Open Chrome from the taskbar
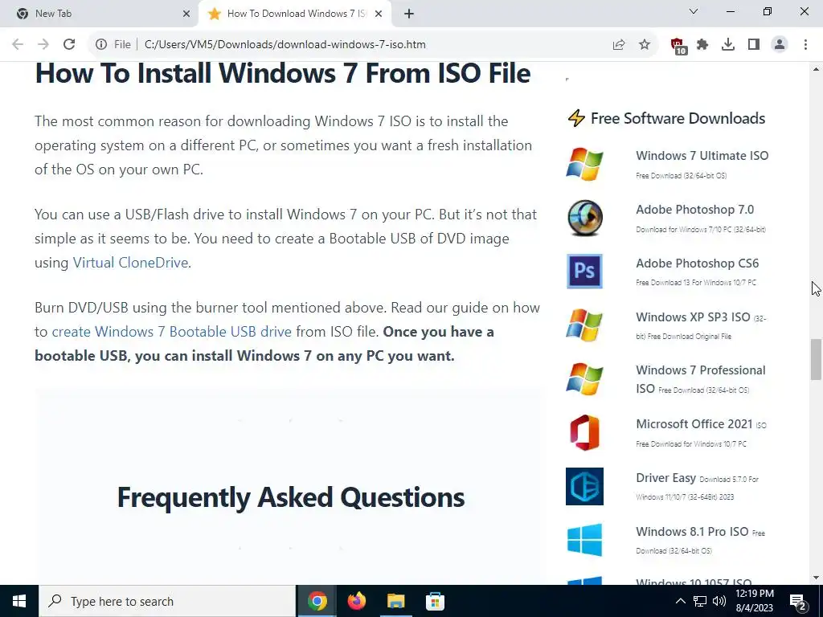The height and width of the screenshot is (617, 823). click(317, 601)
